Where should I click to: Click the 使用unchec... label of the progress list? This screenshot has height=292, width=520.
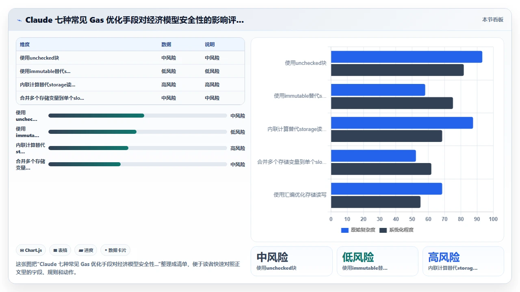26,116
